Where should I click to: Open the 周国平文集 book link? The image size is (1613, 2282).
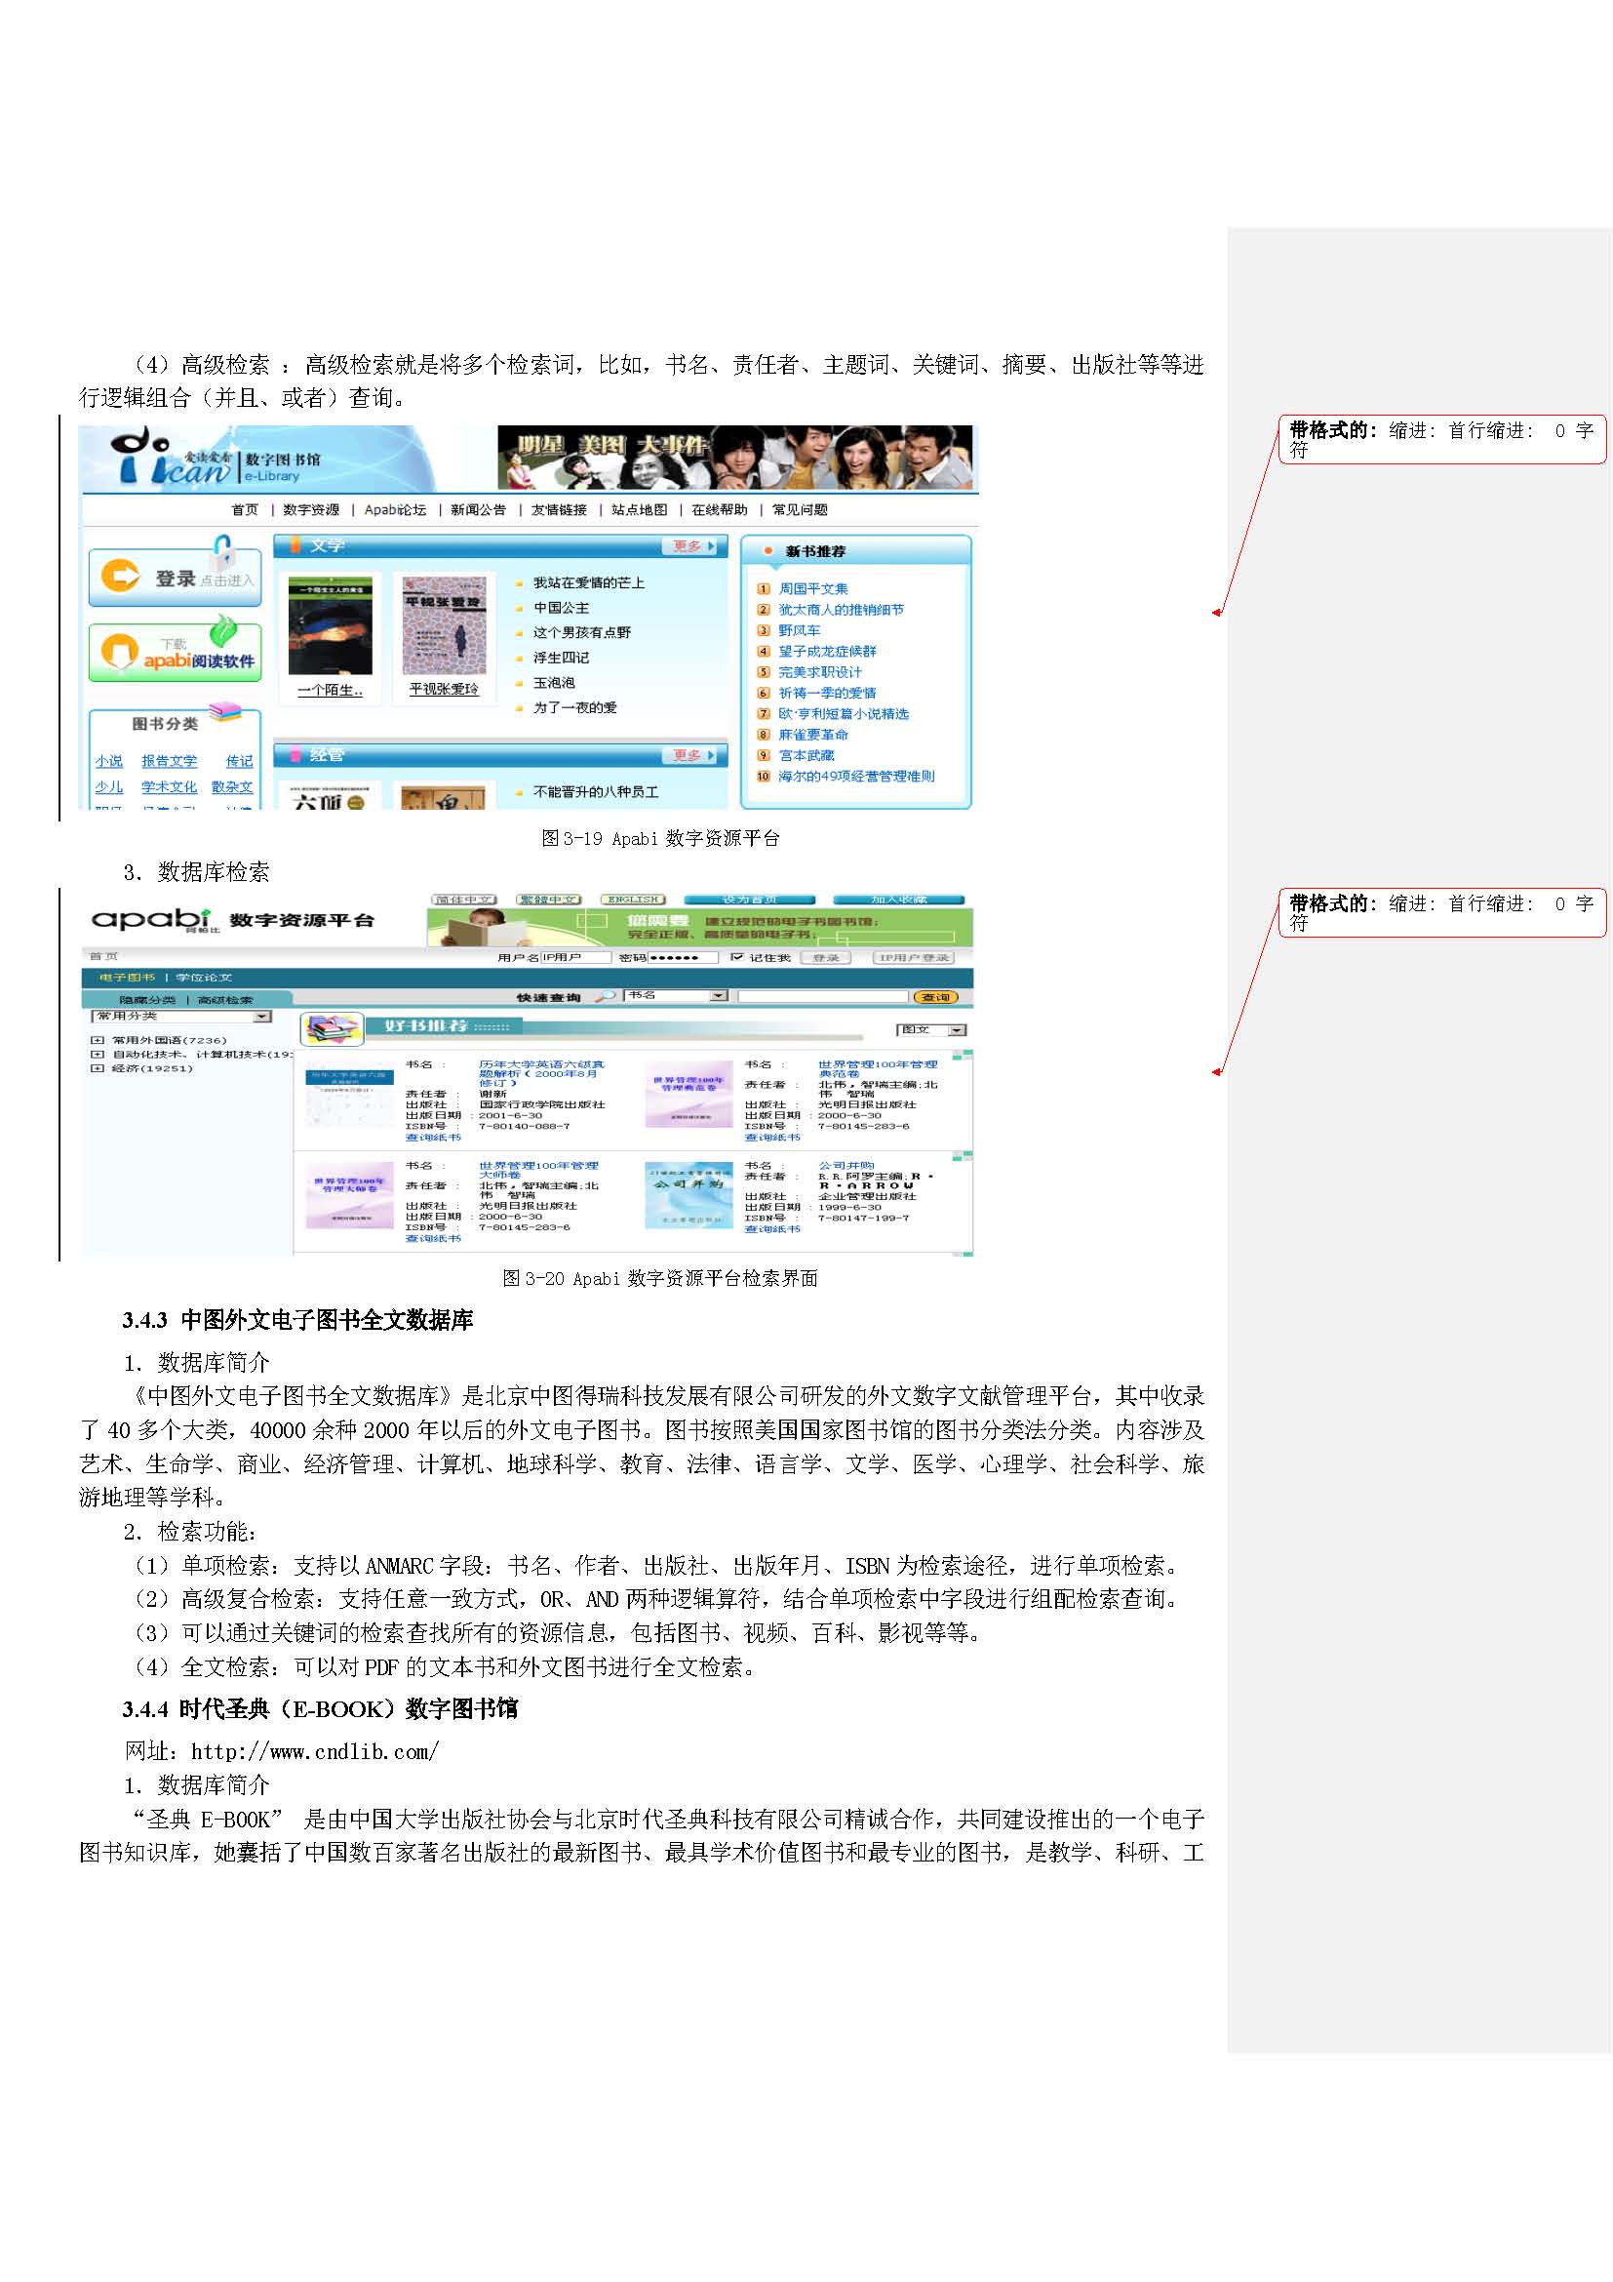812,588
